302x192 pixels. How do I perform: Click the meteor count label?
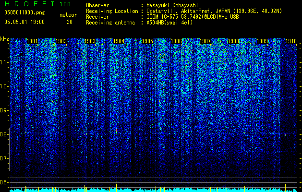point(68,15)
